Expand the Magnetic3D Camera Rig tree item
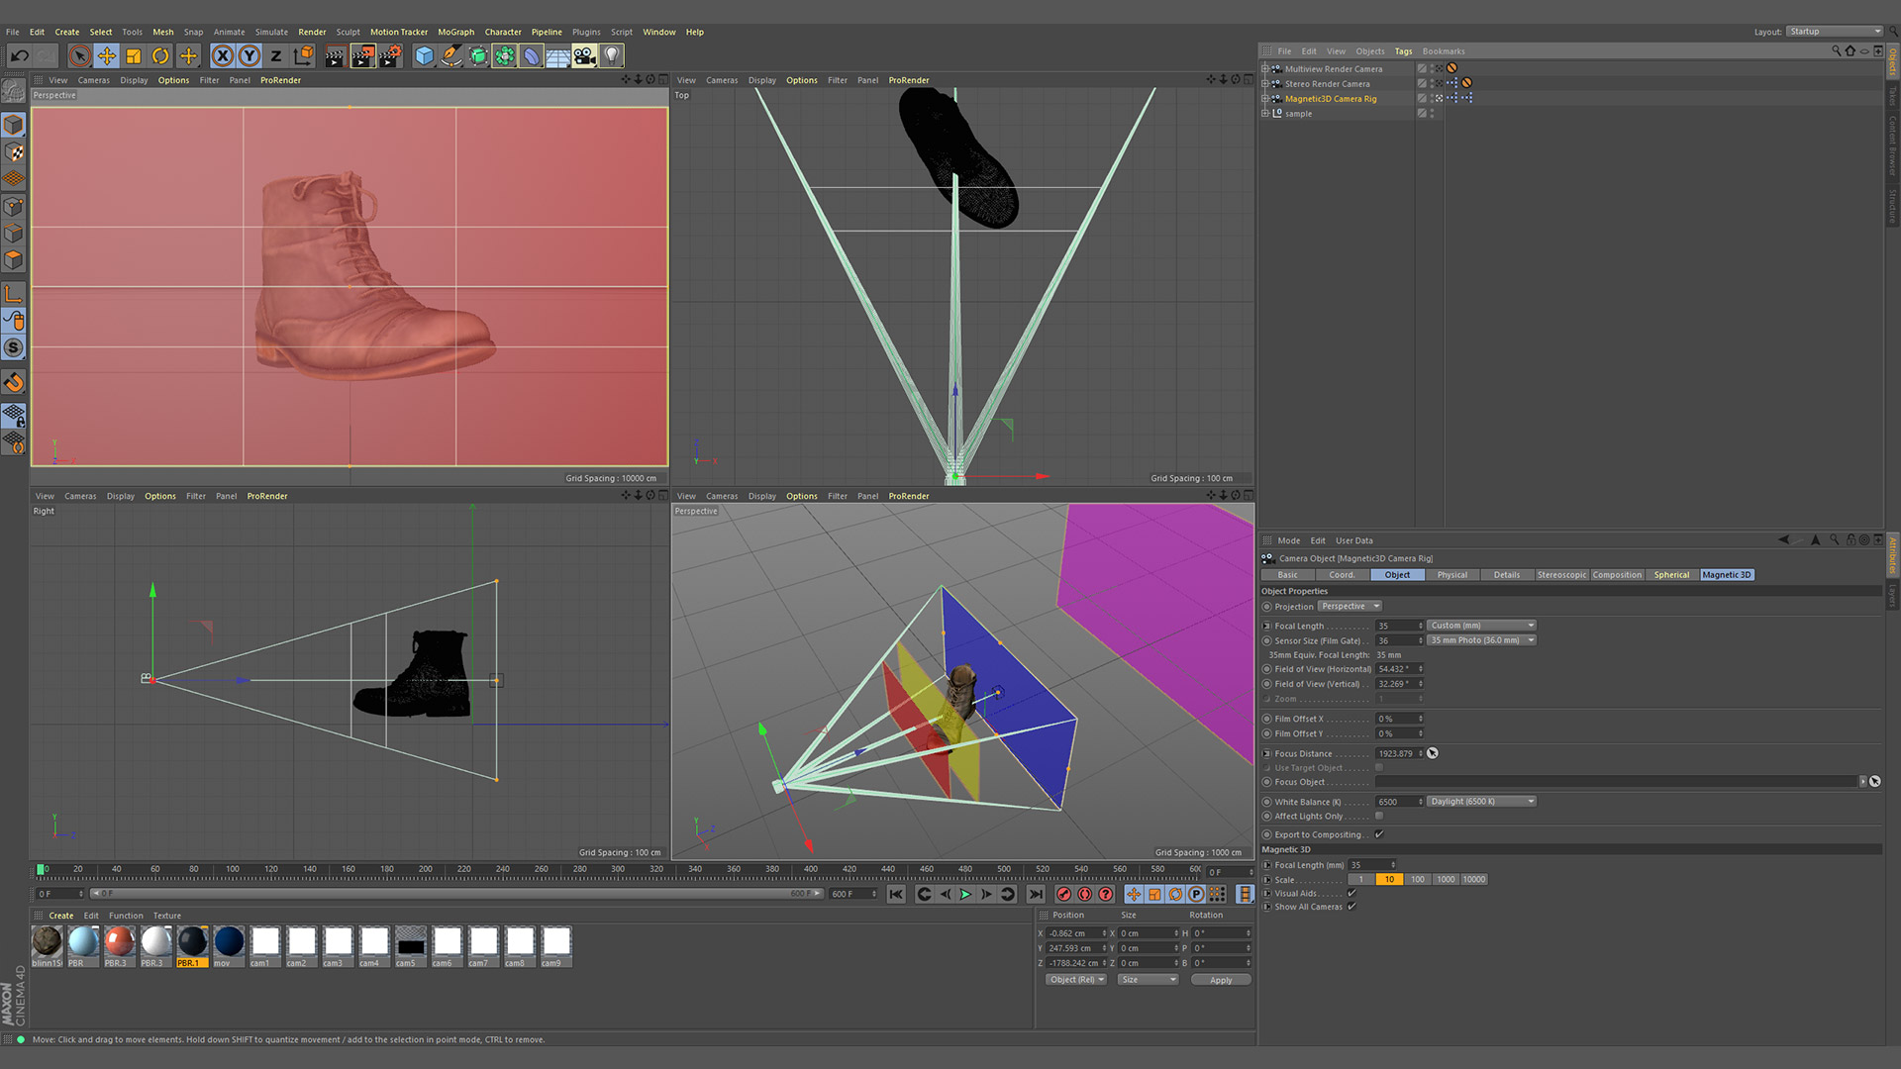 [x=1264, y=98]
